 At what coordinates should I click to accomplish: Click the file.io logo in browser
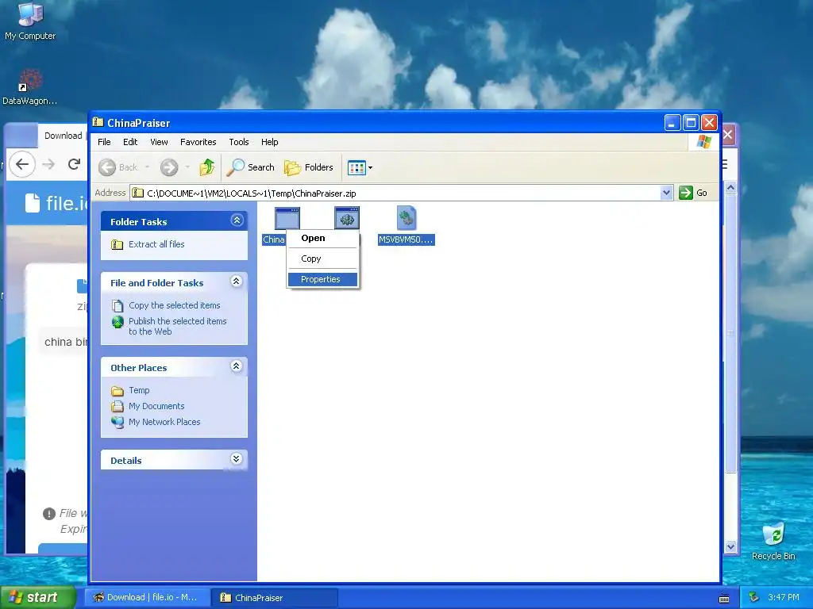coord(56,203)
